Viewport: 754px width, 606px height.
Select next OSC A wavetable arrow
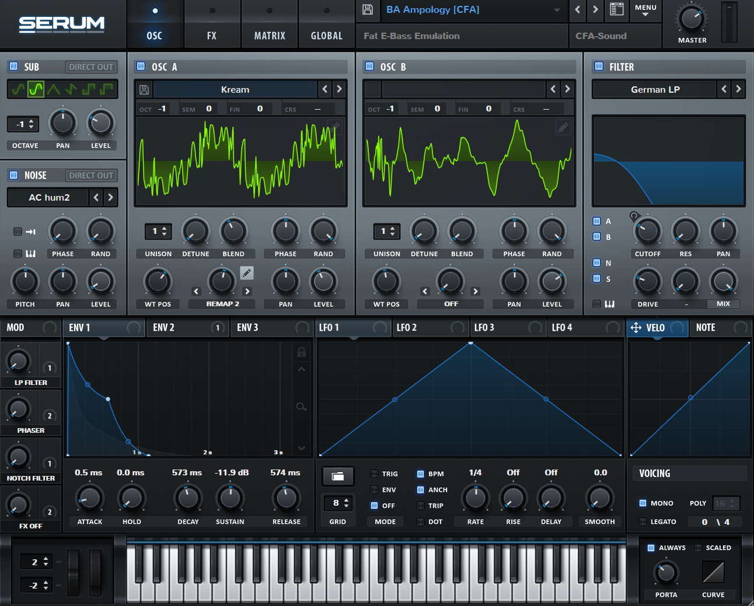[339, 89]
